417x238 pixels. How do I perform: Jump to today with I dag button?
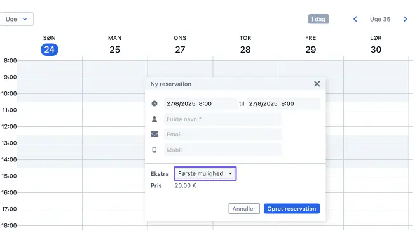tap(318, 19)
